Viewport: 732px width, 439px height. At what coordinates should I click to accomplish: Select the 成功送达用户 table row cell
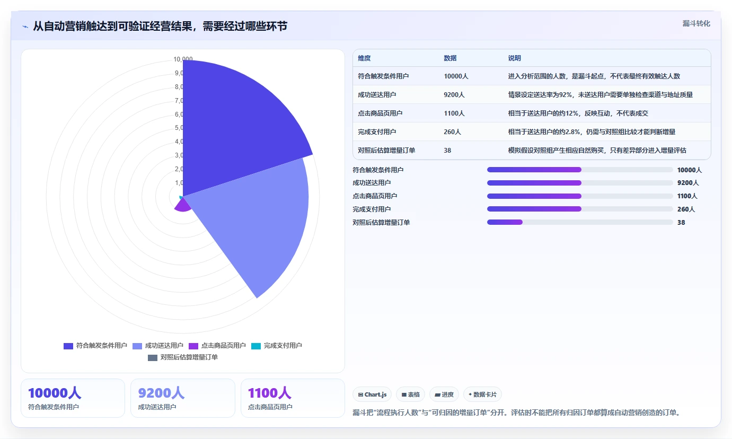[x=377, y=95]
